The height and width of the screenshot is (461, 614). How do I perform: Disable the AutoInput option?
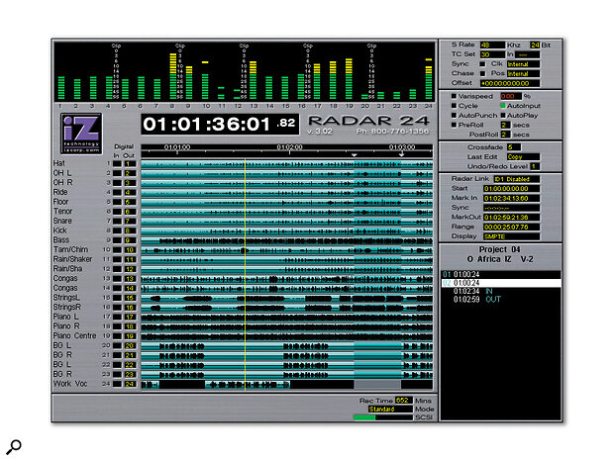502,105
